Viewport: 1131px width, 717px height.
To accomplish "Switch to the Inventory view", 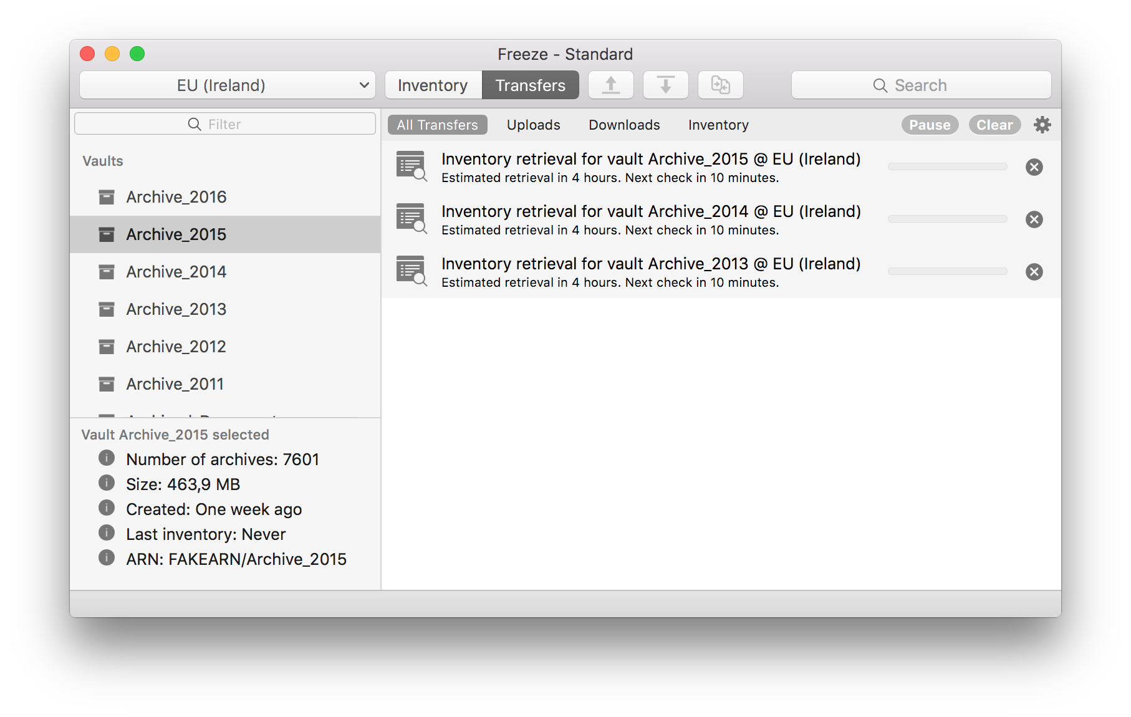I will pos(433,85).
